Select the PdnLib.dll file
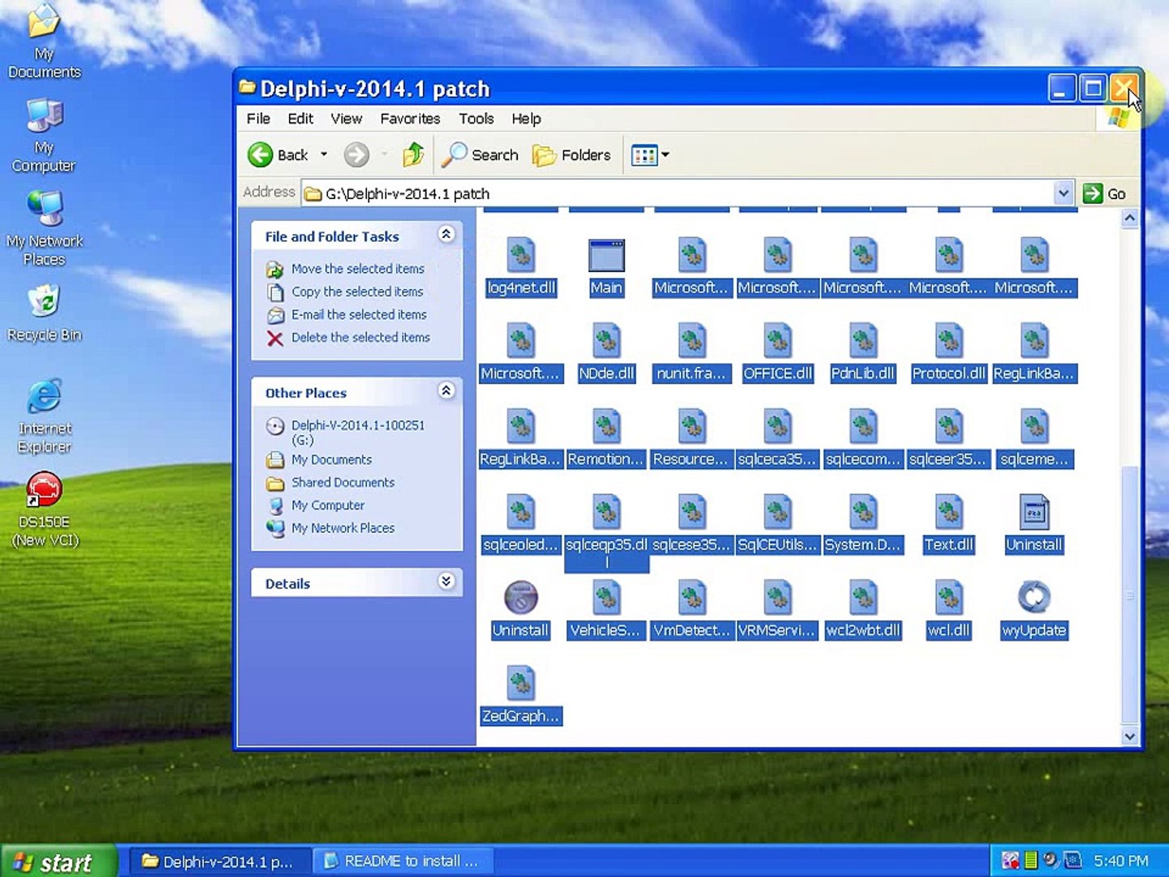The image size is (1169, 877). click(x=863, y=352)
